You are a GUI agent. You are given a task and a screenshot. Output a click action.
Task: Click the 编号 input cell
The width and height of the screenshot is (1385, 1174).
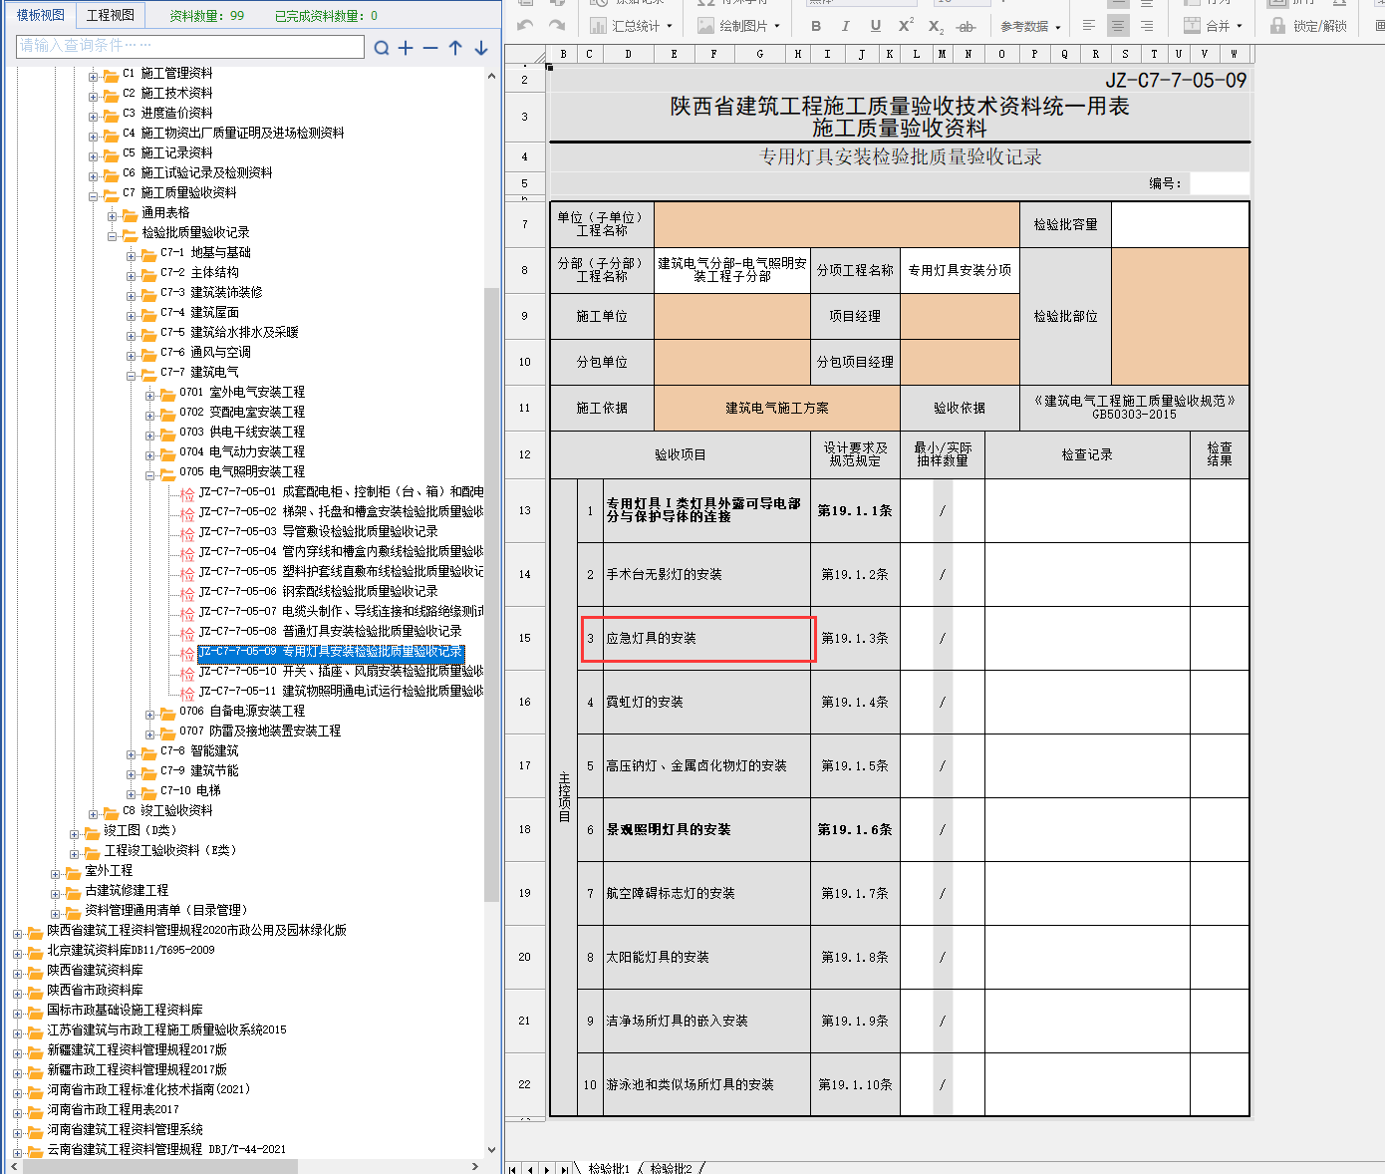pos(1219,183)
